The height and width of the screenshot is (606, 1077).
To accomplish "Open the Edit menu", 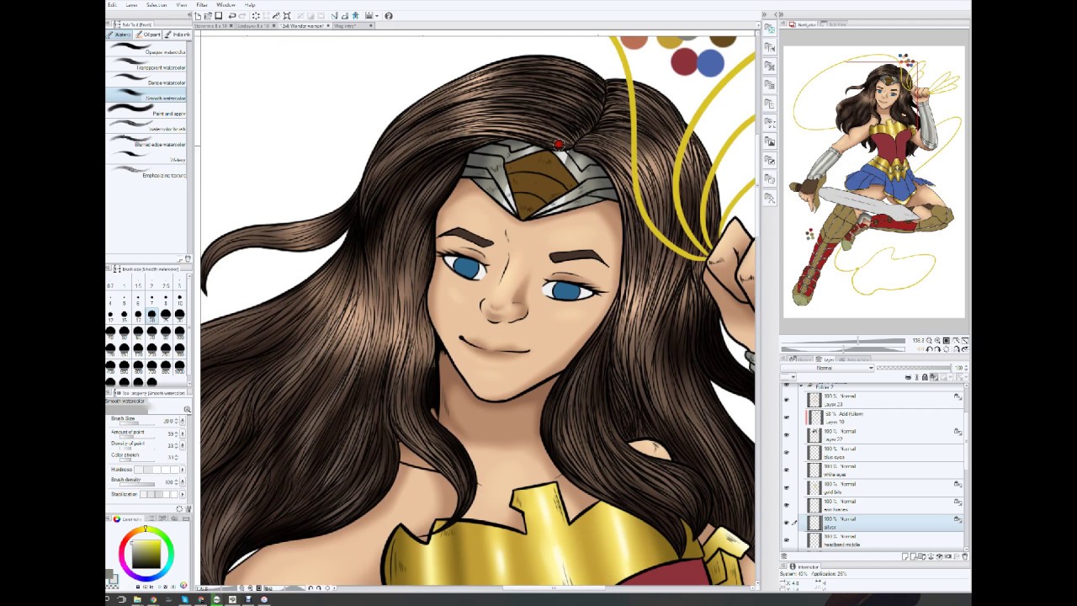I will click(x=111, y=5).
